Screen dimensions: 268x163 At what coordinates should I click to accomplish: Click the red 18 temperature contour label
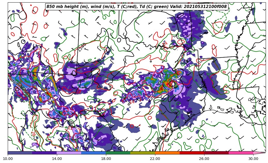[x=143, y=82]
